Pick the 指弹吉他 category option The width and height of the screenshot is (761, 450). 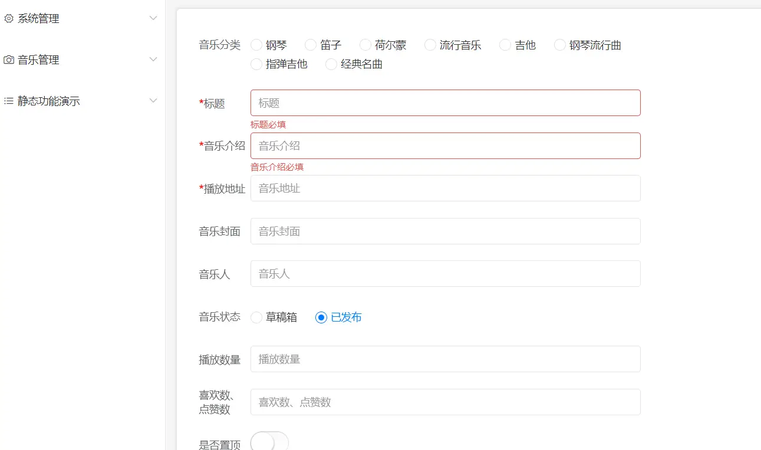point(256,64)
